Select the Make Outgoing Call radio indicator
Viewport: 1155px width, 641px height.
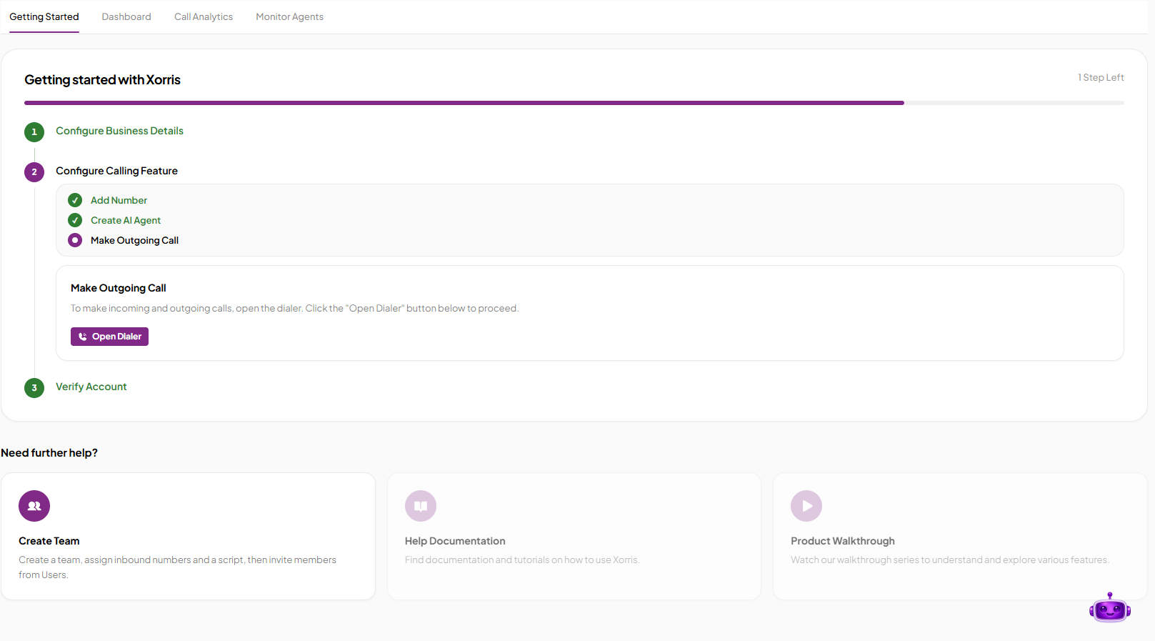point(75,240)
